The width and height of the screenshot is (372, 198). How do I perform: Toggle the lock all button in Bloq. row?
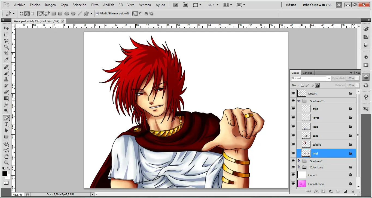318,85
